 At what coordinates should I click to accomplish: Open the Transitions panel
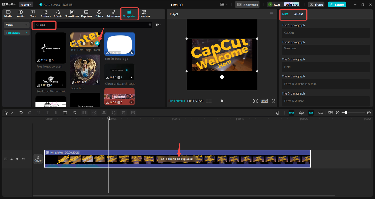(72, 13)
